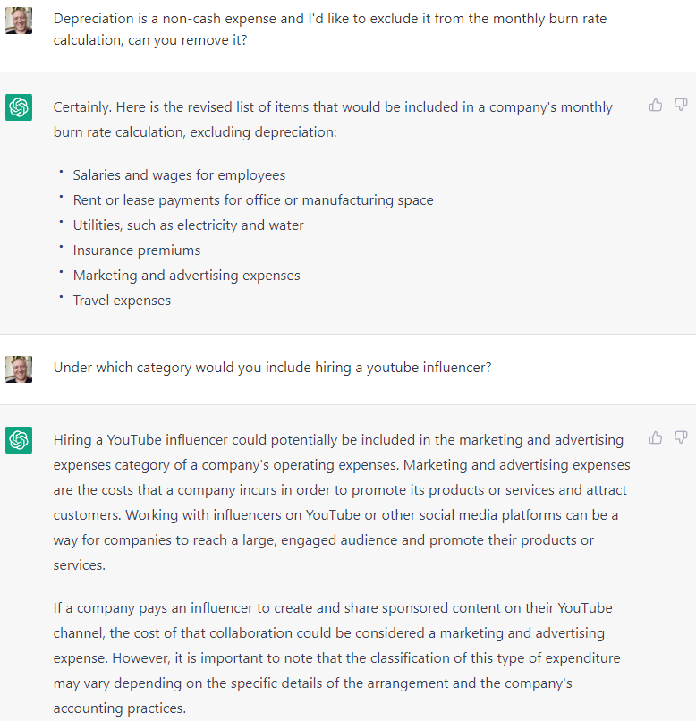Click thumbs up on the revised burn rate list
Image resolution: width=696 pixels, height=721 pixels.
coord(655,106)
